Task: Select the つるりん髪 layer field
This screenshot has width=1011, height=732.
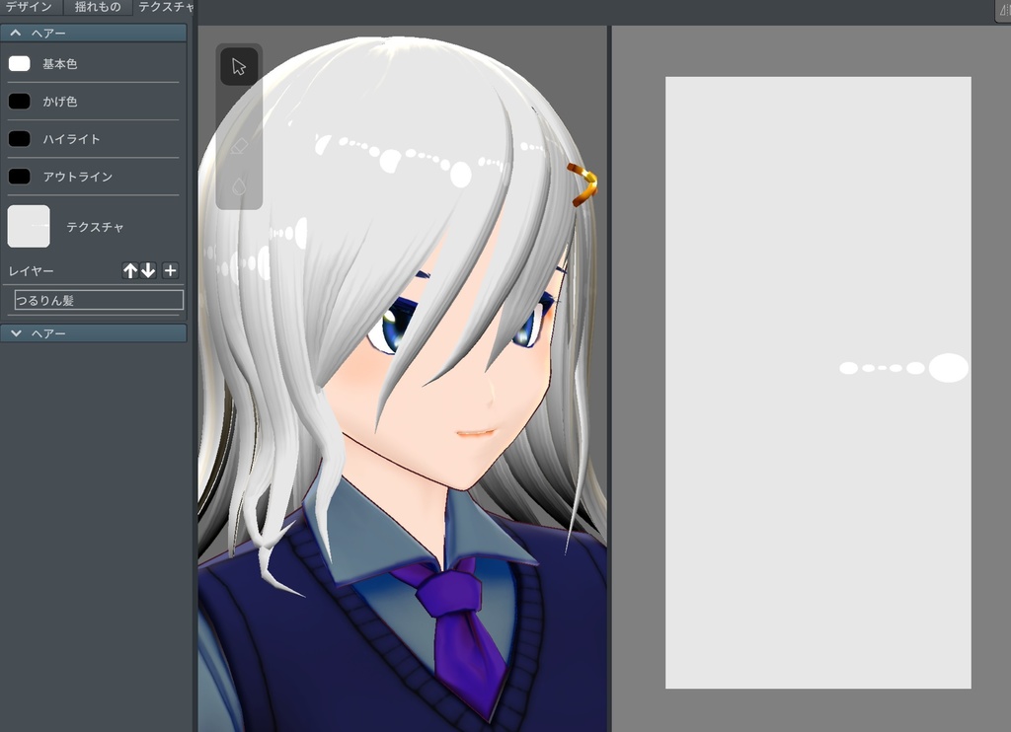Action: tap(99, 300)
